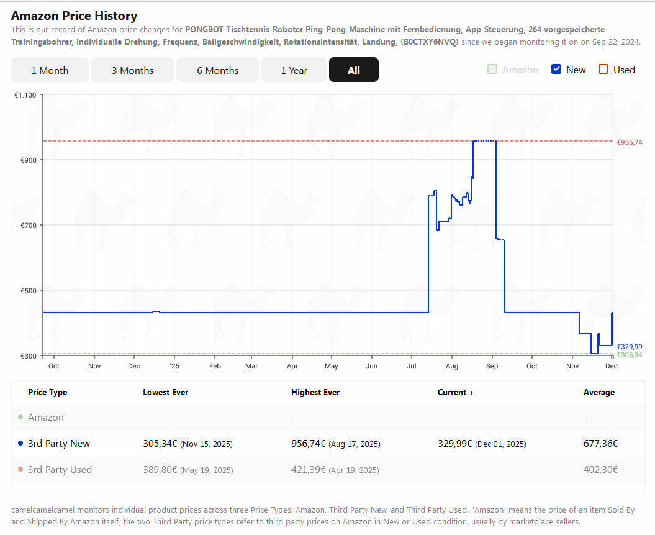Uncheck the New price checkbox
The height and width of the screenshot is (535, 655).
[x=556, y=70]
